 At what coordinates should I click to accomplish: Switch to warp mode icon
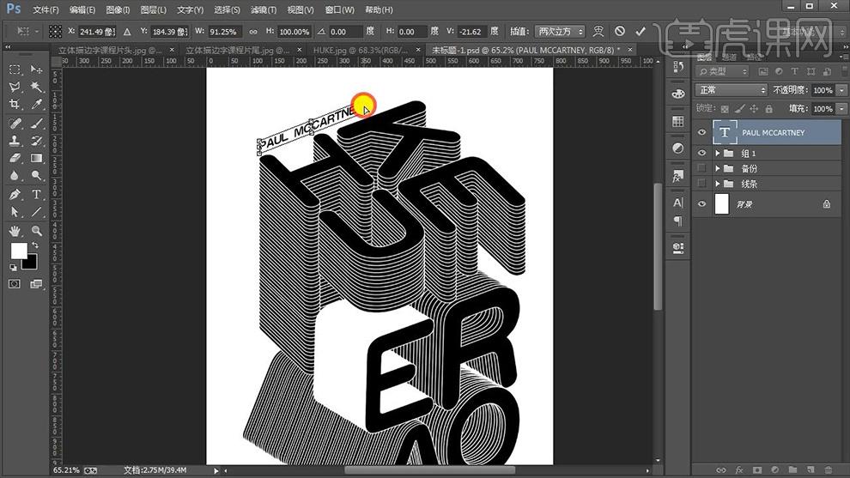tap(598, 32)
